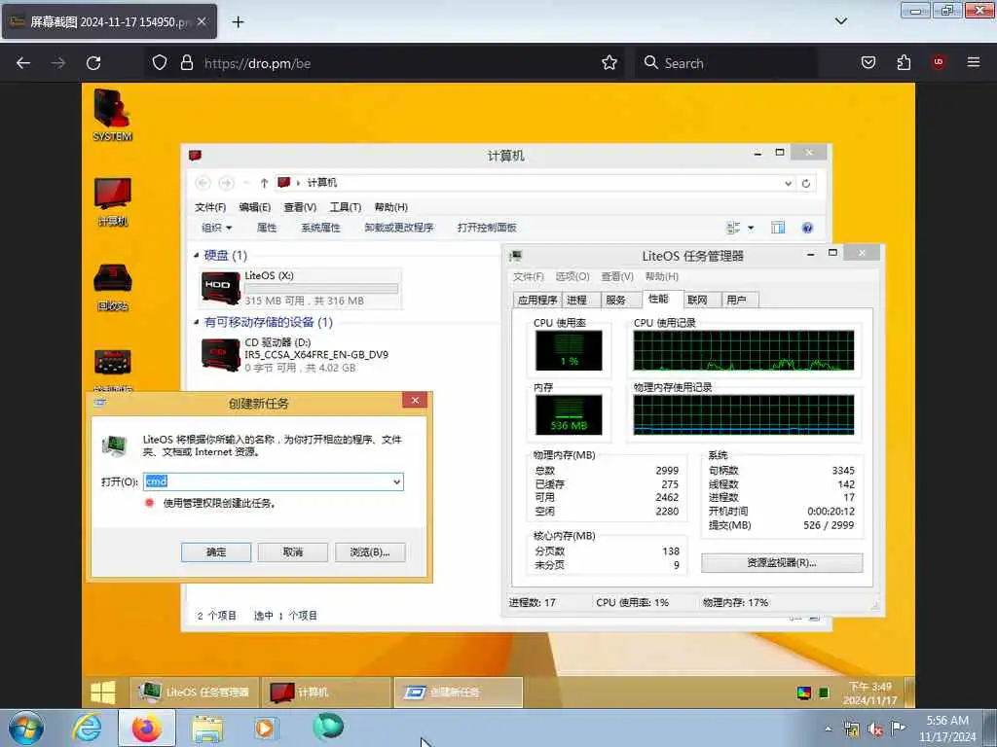This screenshot has height=747, width=997.
Task: Click the explorer back arrow
Action: [x=203, y=183]
